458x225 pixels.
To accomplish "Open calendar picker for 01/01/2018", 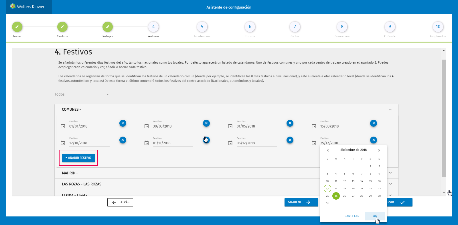I will coord(63,126).
